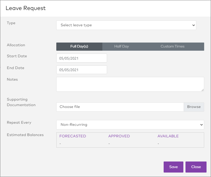Choose the Custom Times allocation

click(173, 46)
